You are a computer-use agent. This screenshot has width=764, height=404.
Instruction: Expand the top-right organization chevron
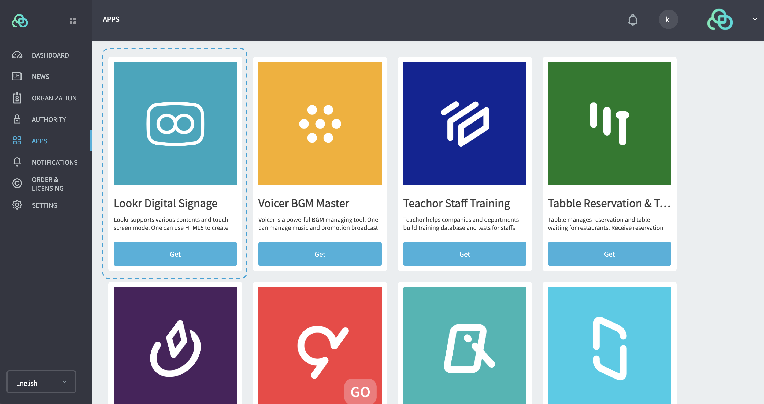coord(755,20)
